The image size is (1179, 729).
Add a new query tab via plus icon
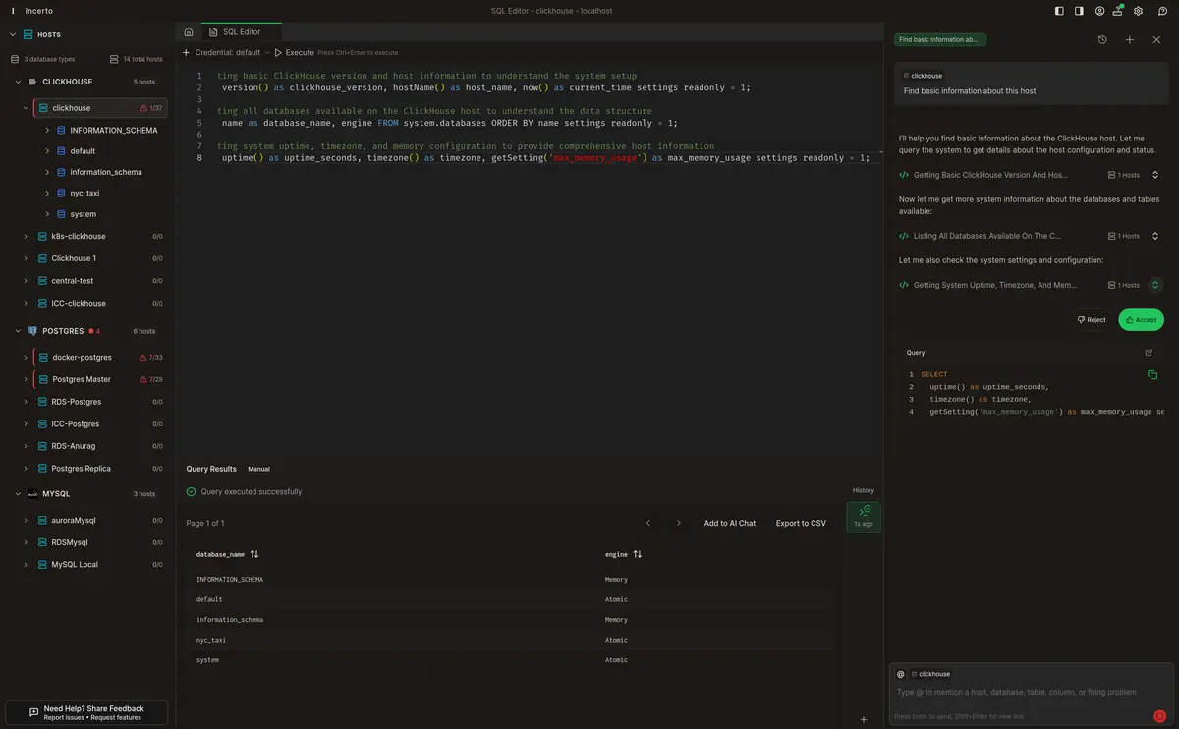pos(1129,39)
